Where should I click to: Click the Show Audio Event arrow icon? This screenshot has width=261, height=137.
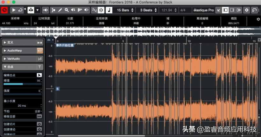pos(219,10)
